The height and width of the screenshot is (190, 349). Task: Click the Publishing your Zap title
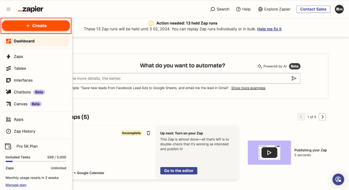[x=310, y=150]
